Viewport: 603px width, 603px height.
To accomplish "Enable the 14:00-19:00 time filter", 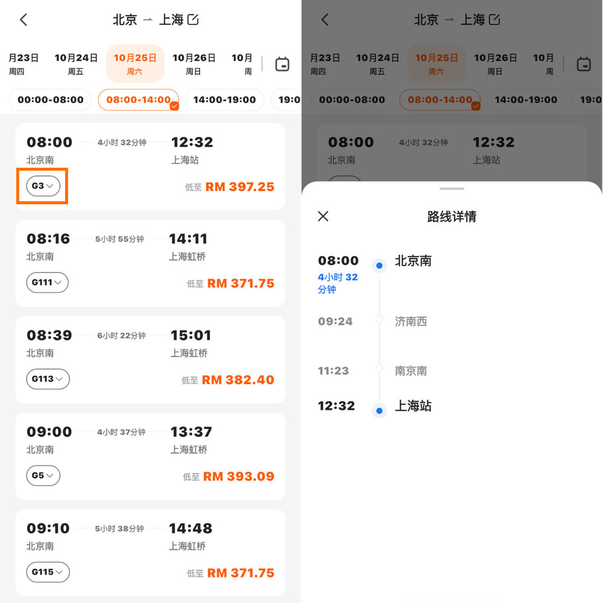I will coord(224,99).
